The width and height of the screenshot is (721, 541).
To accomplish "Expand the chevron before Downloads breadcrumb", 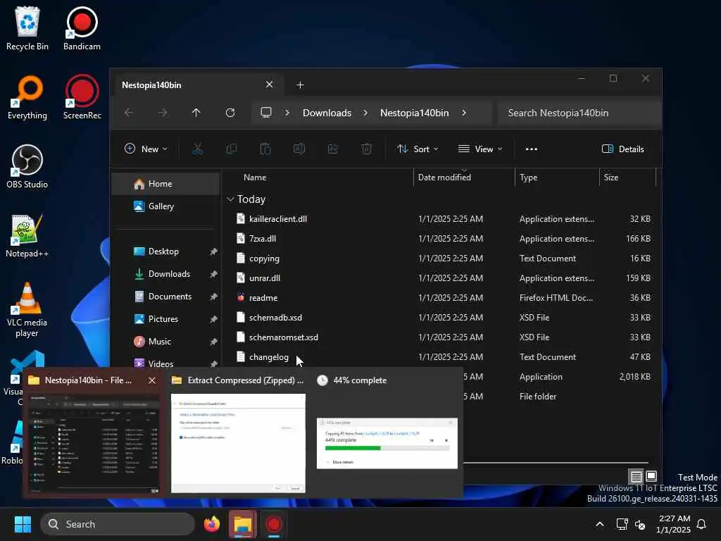I will coord(287,113).
